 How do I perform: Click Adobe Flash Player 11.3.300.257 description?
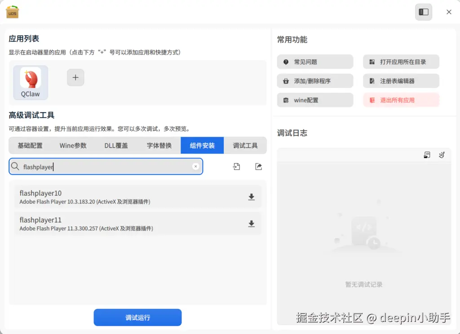tap(86, 229)
